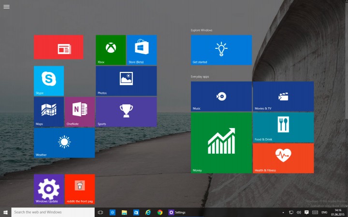Screen dimensions: 348x217
Task: Open the Windows Update gear tile
Action: coord(49,189)
